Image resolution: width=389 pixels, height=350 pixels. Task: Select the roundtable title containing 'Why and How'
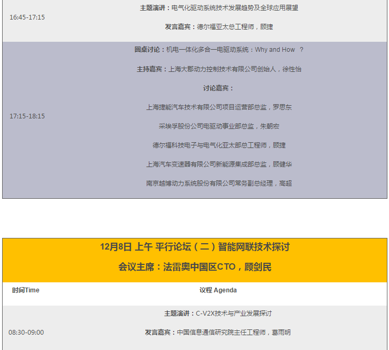219,50
